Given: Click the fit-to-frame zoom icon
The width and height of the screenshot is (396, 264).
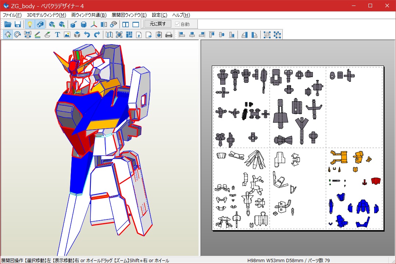Looking at the screenshot, I should [119, 35].
